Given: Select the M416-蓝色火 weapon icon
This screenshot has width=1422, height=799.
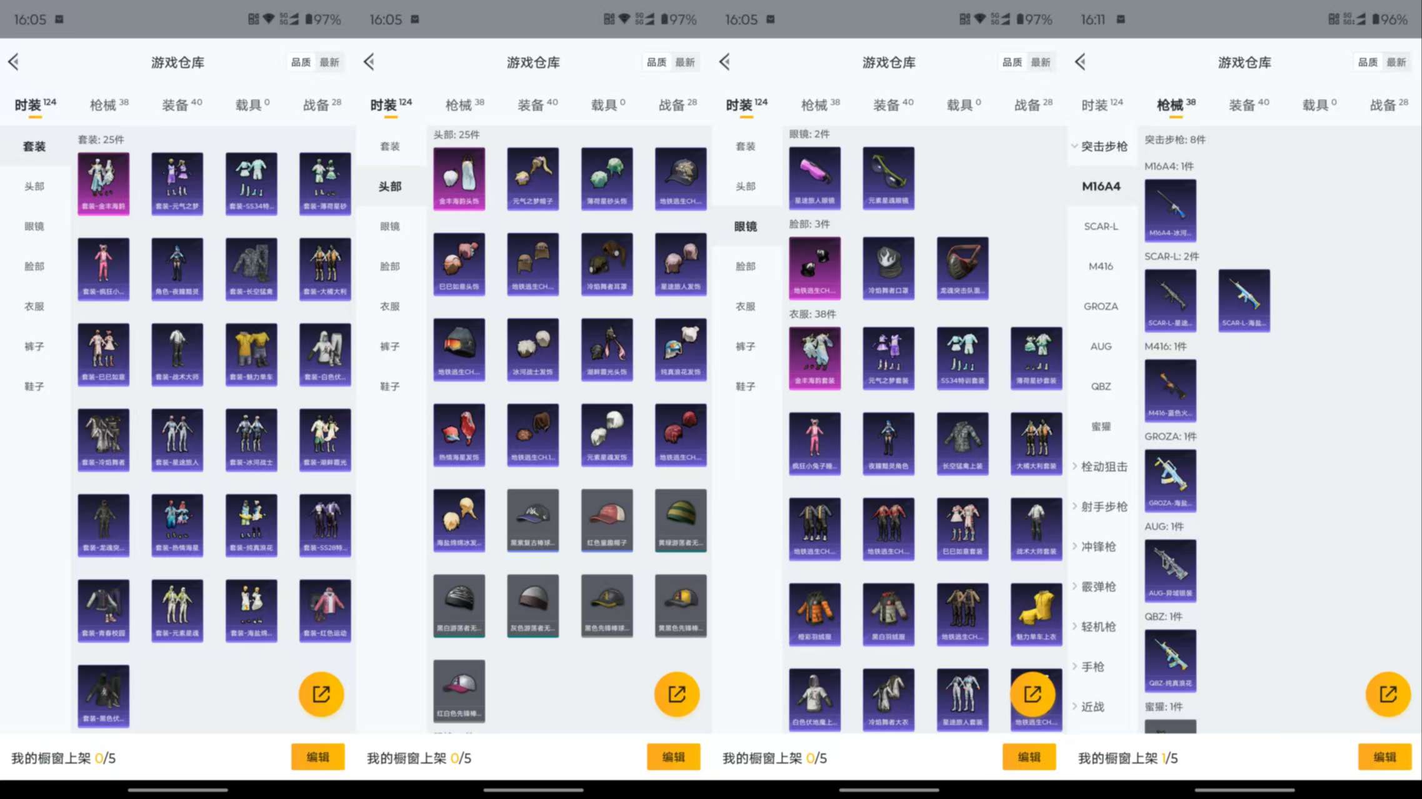Looking at the screenshot, I should point(1170,390).
